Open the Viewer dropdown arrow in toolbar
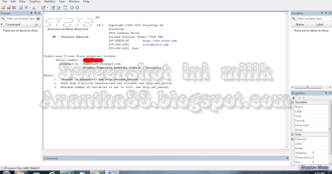 tap(29, 8)
